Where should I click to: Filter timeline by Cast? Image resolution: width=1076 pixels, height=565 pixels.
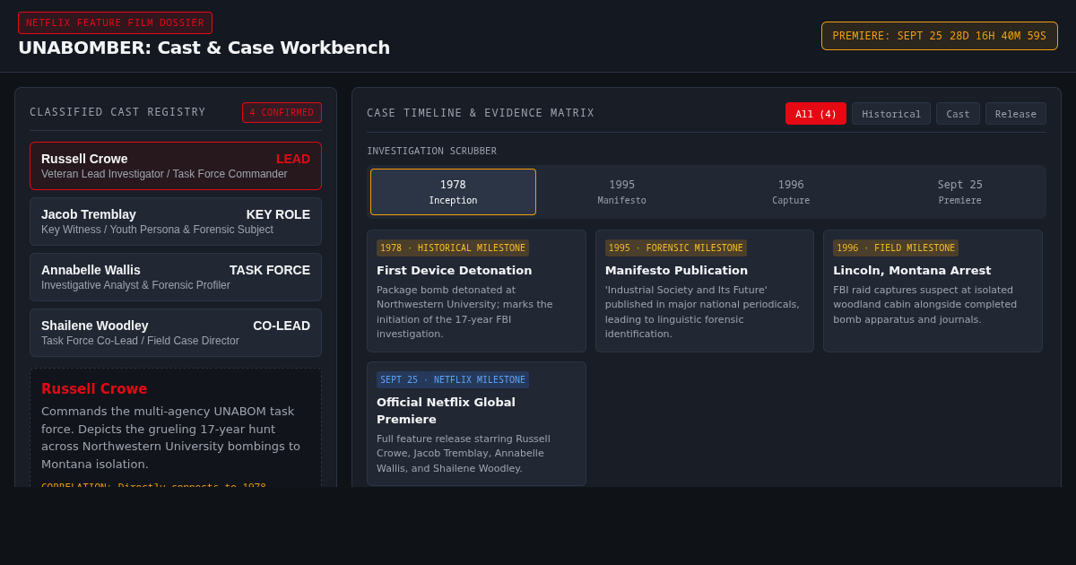(958, 114)
